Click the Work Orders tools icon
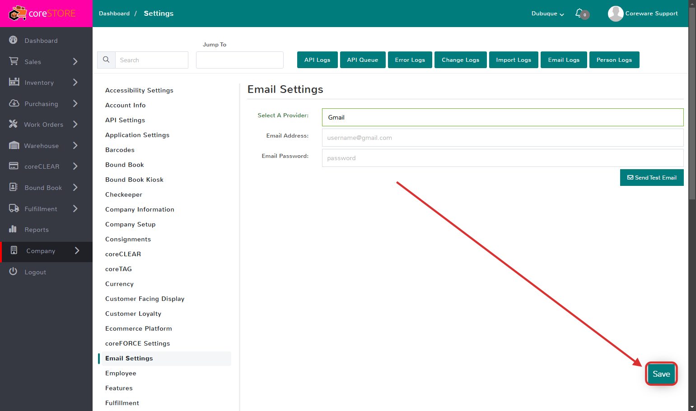Viewport: 696px width, 411px height. [x=13, y=124]
